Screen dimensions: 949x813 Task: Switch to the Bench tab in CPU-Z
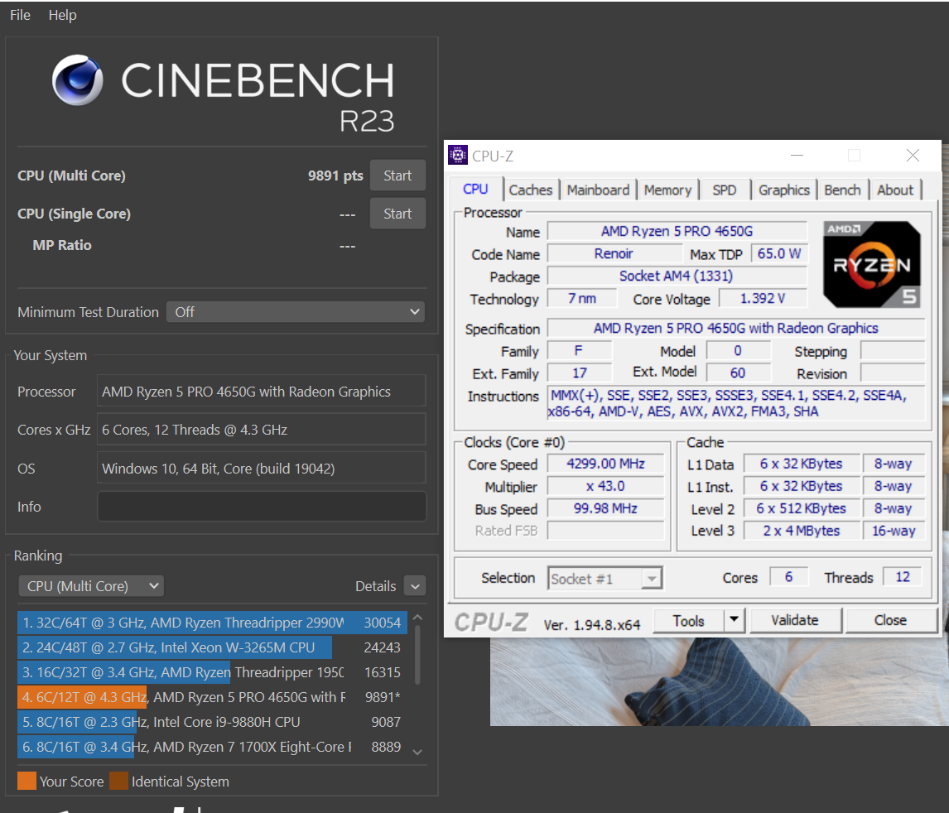[x=842, y=190]
